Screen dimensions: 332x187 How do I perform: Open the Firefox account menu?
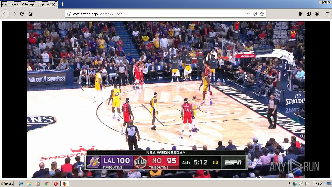coord(317,14)
